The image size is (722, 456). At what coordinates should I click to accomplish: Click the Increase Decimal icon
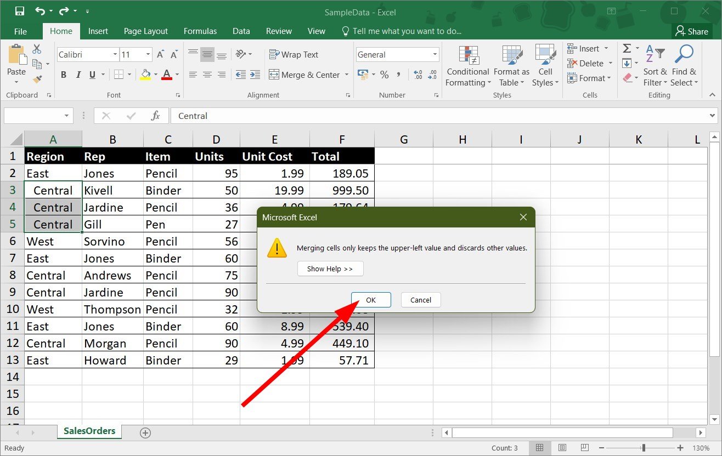click(418, 75)
